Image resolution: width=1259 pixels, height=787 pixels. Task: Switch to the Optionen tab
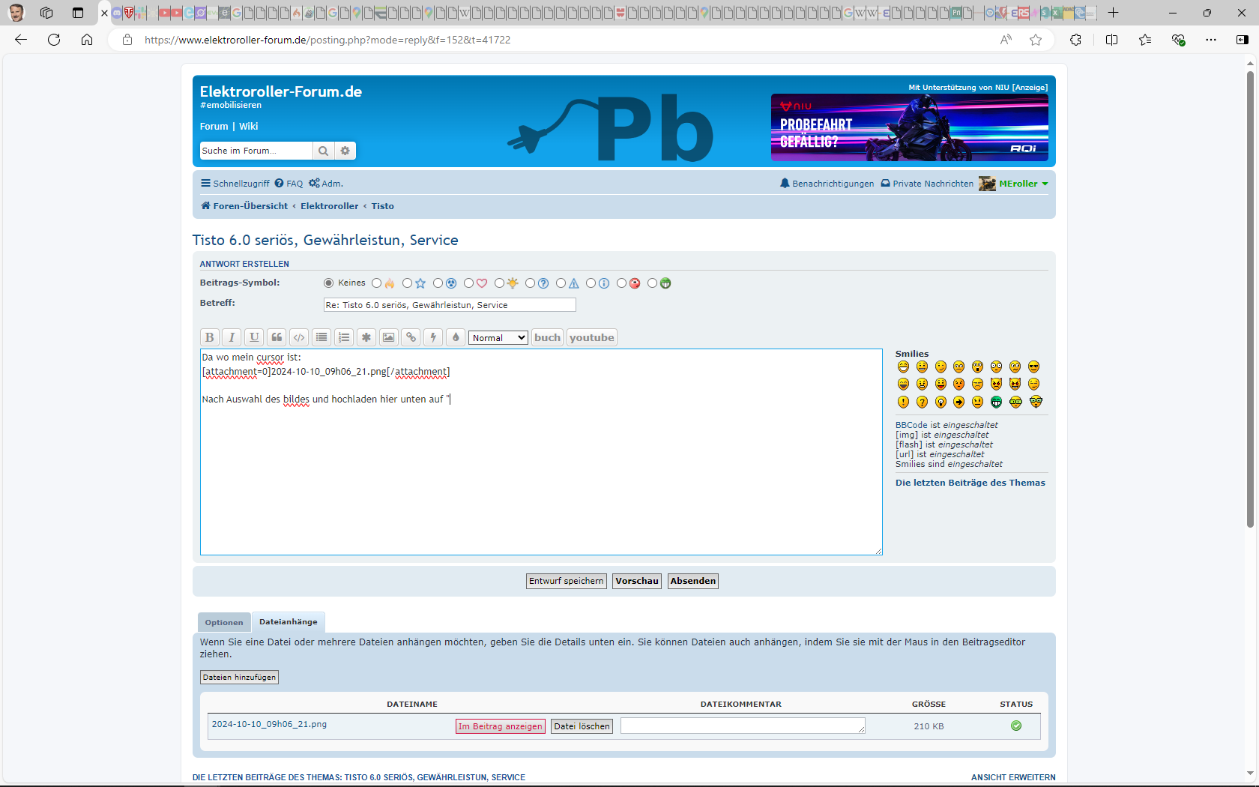(x=224, y=622)
